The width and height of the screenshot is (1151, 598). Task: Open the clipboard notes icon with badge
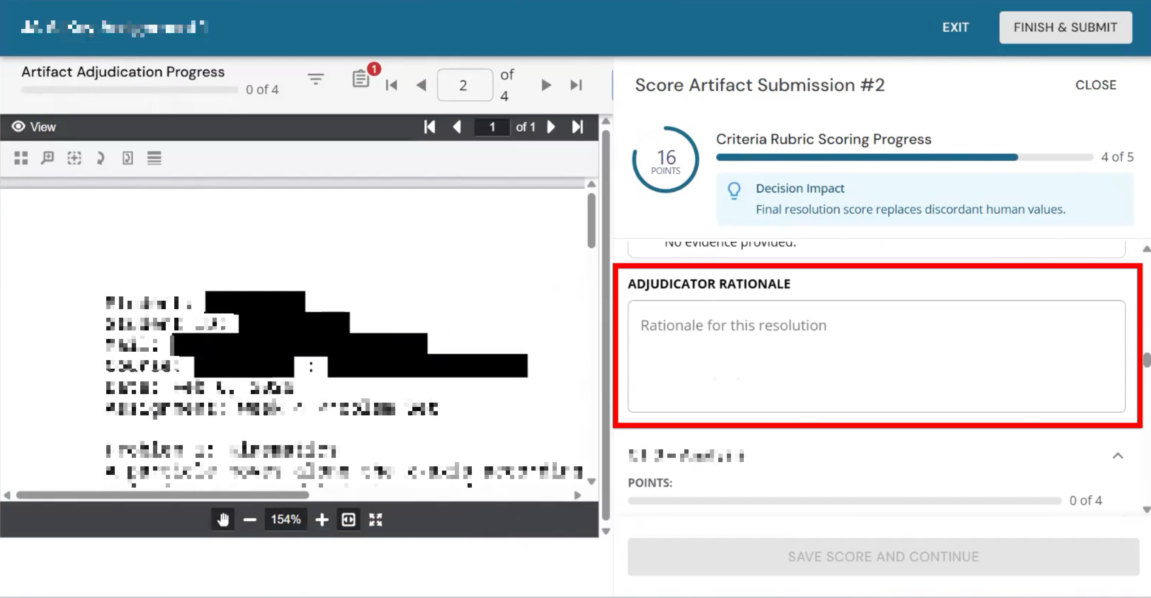click(x=361, y=79)
